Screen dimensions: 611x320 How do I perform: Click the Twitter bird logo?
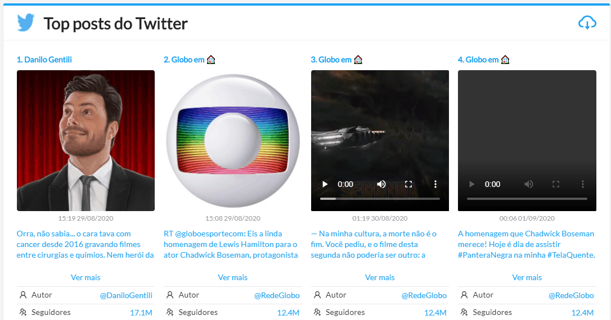(x=26, y=23)
